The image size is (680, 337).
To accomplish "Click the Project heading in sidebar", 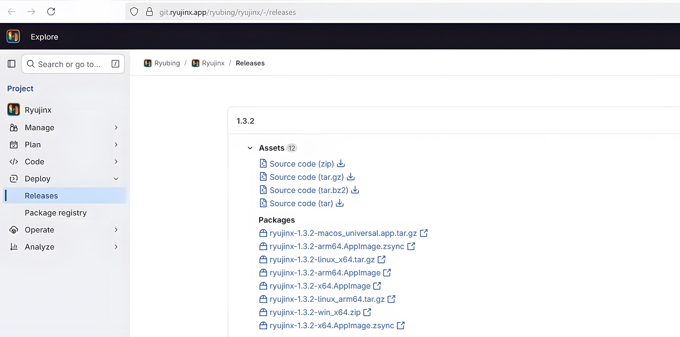I will click(x=20, y=89).
